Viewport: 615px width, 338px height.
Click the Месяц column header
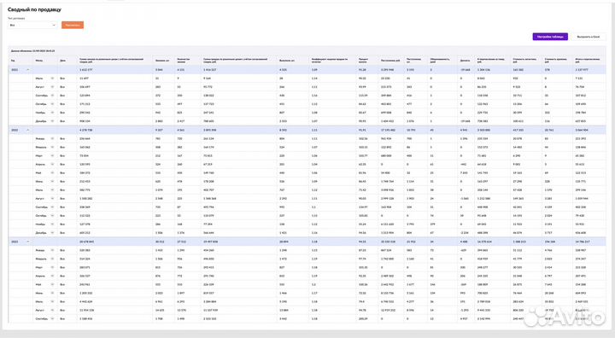coord(38,61)
